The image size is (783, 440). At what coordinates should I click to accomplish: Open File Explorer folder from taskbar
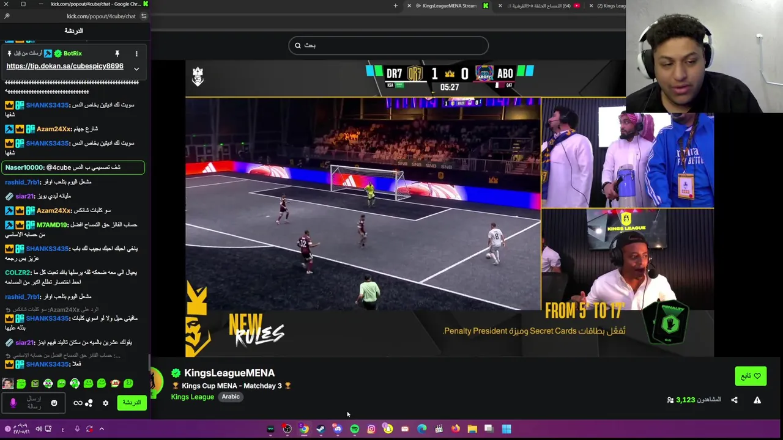click(x=472, y=429)
